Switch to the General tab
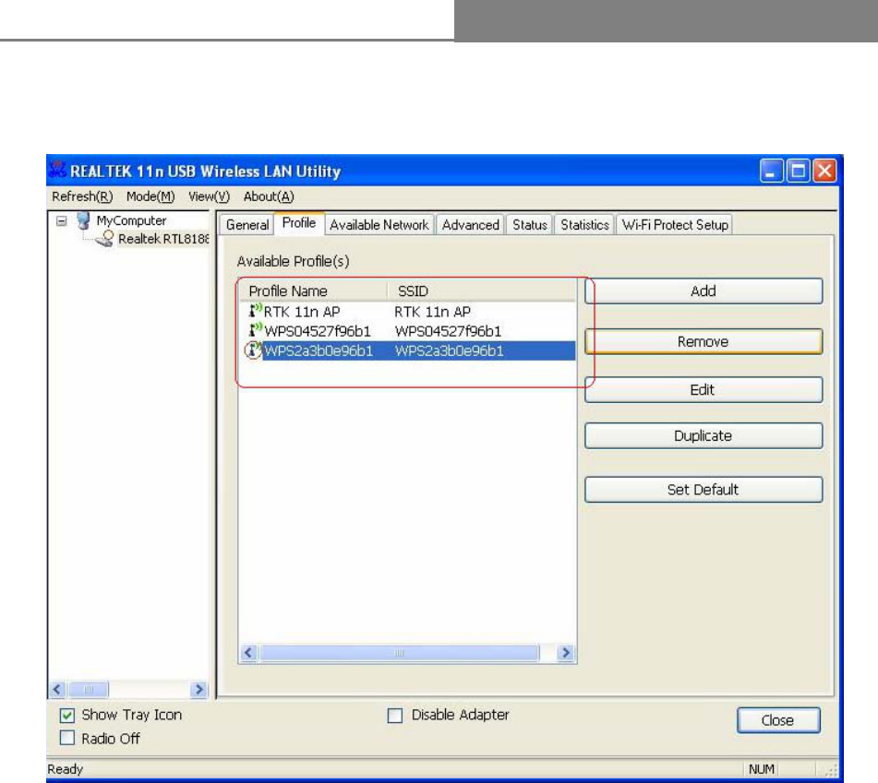The height and width of the screenshot is (783, 878). point(247,225)
